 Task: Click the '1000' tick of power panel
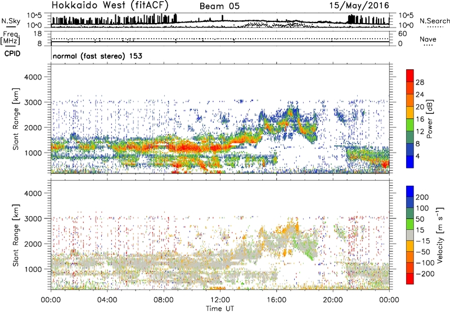click(x=33, y=153)
